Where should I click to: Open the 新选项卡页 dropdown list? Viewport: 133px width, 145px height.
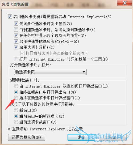click(50, 72)
